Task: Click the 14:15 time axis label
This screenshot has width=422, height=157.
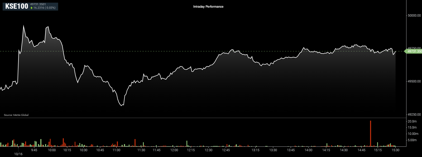Action: click(x=326, y=150)
